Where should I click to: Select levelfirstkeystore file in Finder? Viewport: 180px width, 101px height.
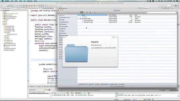coord(88,20)
